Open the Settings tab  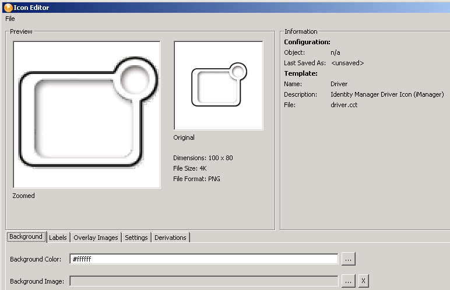point(136,238)
